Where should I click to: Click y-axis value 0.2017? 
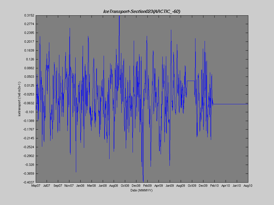click(x=29, y=42)
